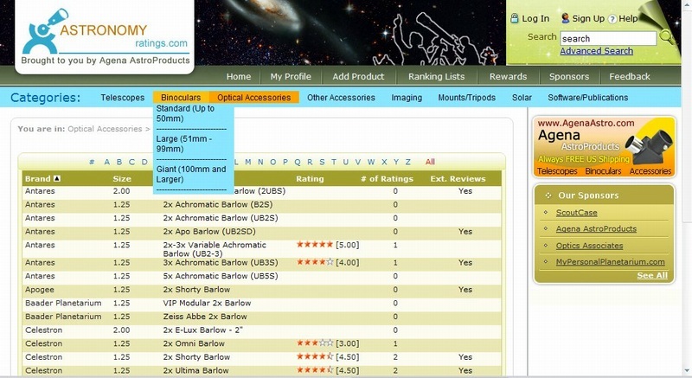This screenshot has width=692, height=378.
Task: Click 2x Ultima Barlow star rating
Action: 315,370
